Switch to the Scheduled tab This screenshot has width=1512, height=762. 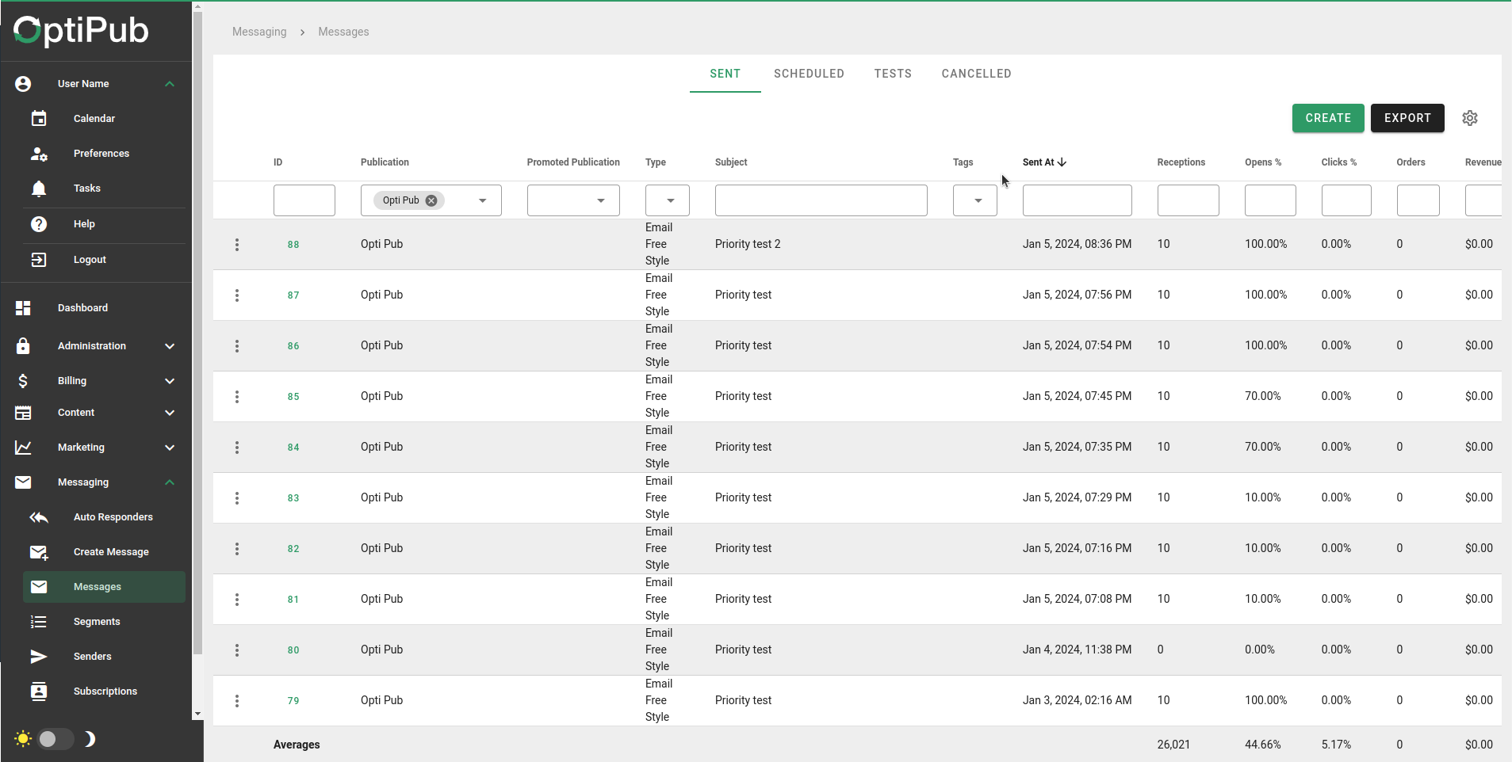point(810,74)
